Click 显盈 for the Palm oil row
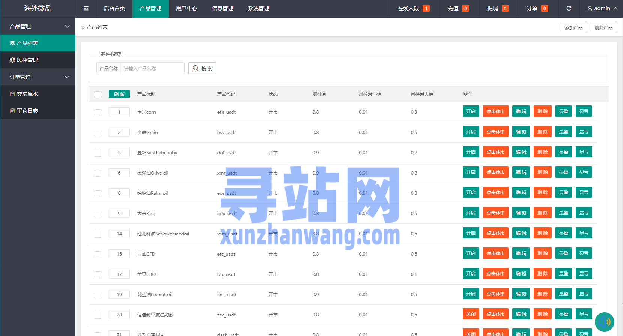This screenshot has height=336, width=623. pos(563,193)
